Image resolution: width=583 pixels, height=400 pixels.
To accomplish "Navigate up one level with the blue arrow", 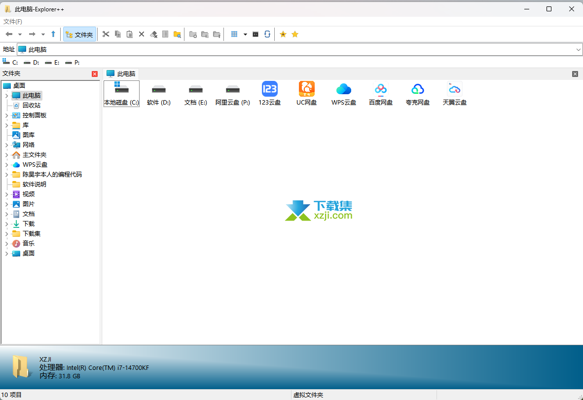I will point(53,34).
